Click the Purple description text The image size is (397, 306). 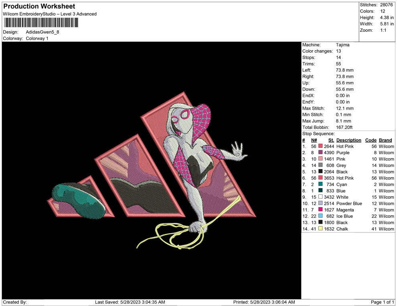pos(343,153)
